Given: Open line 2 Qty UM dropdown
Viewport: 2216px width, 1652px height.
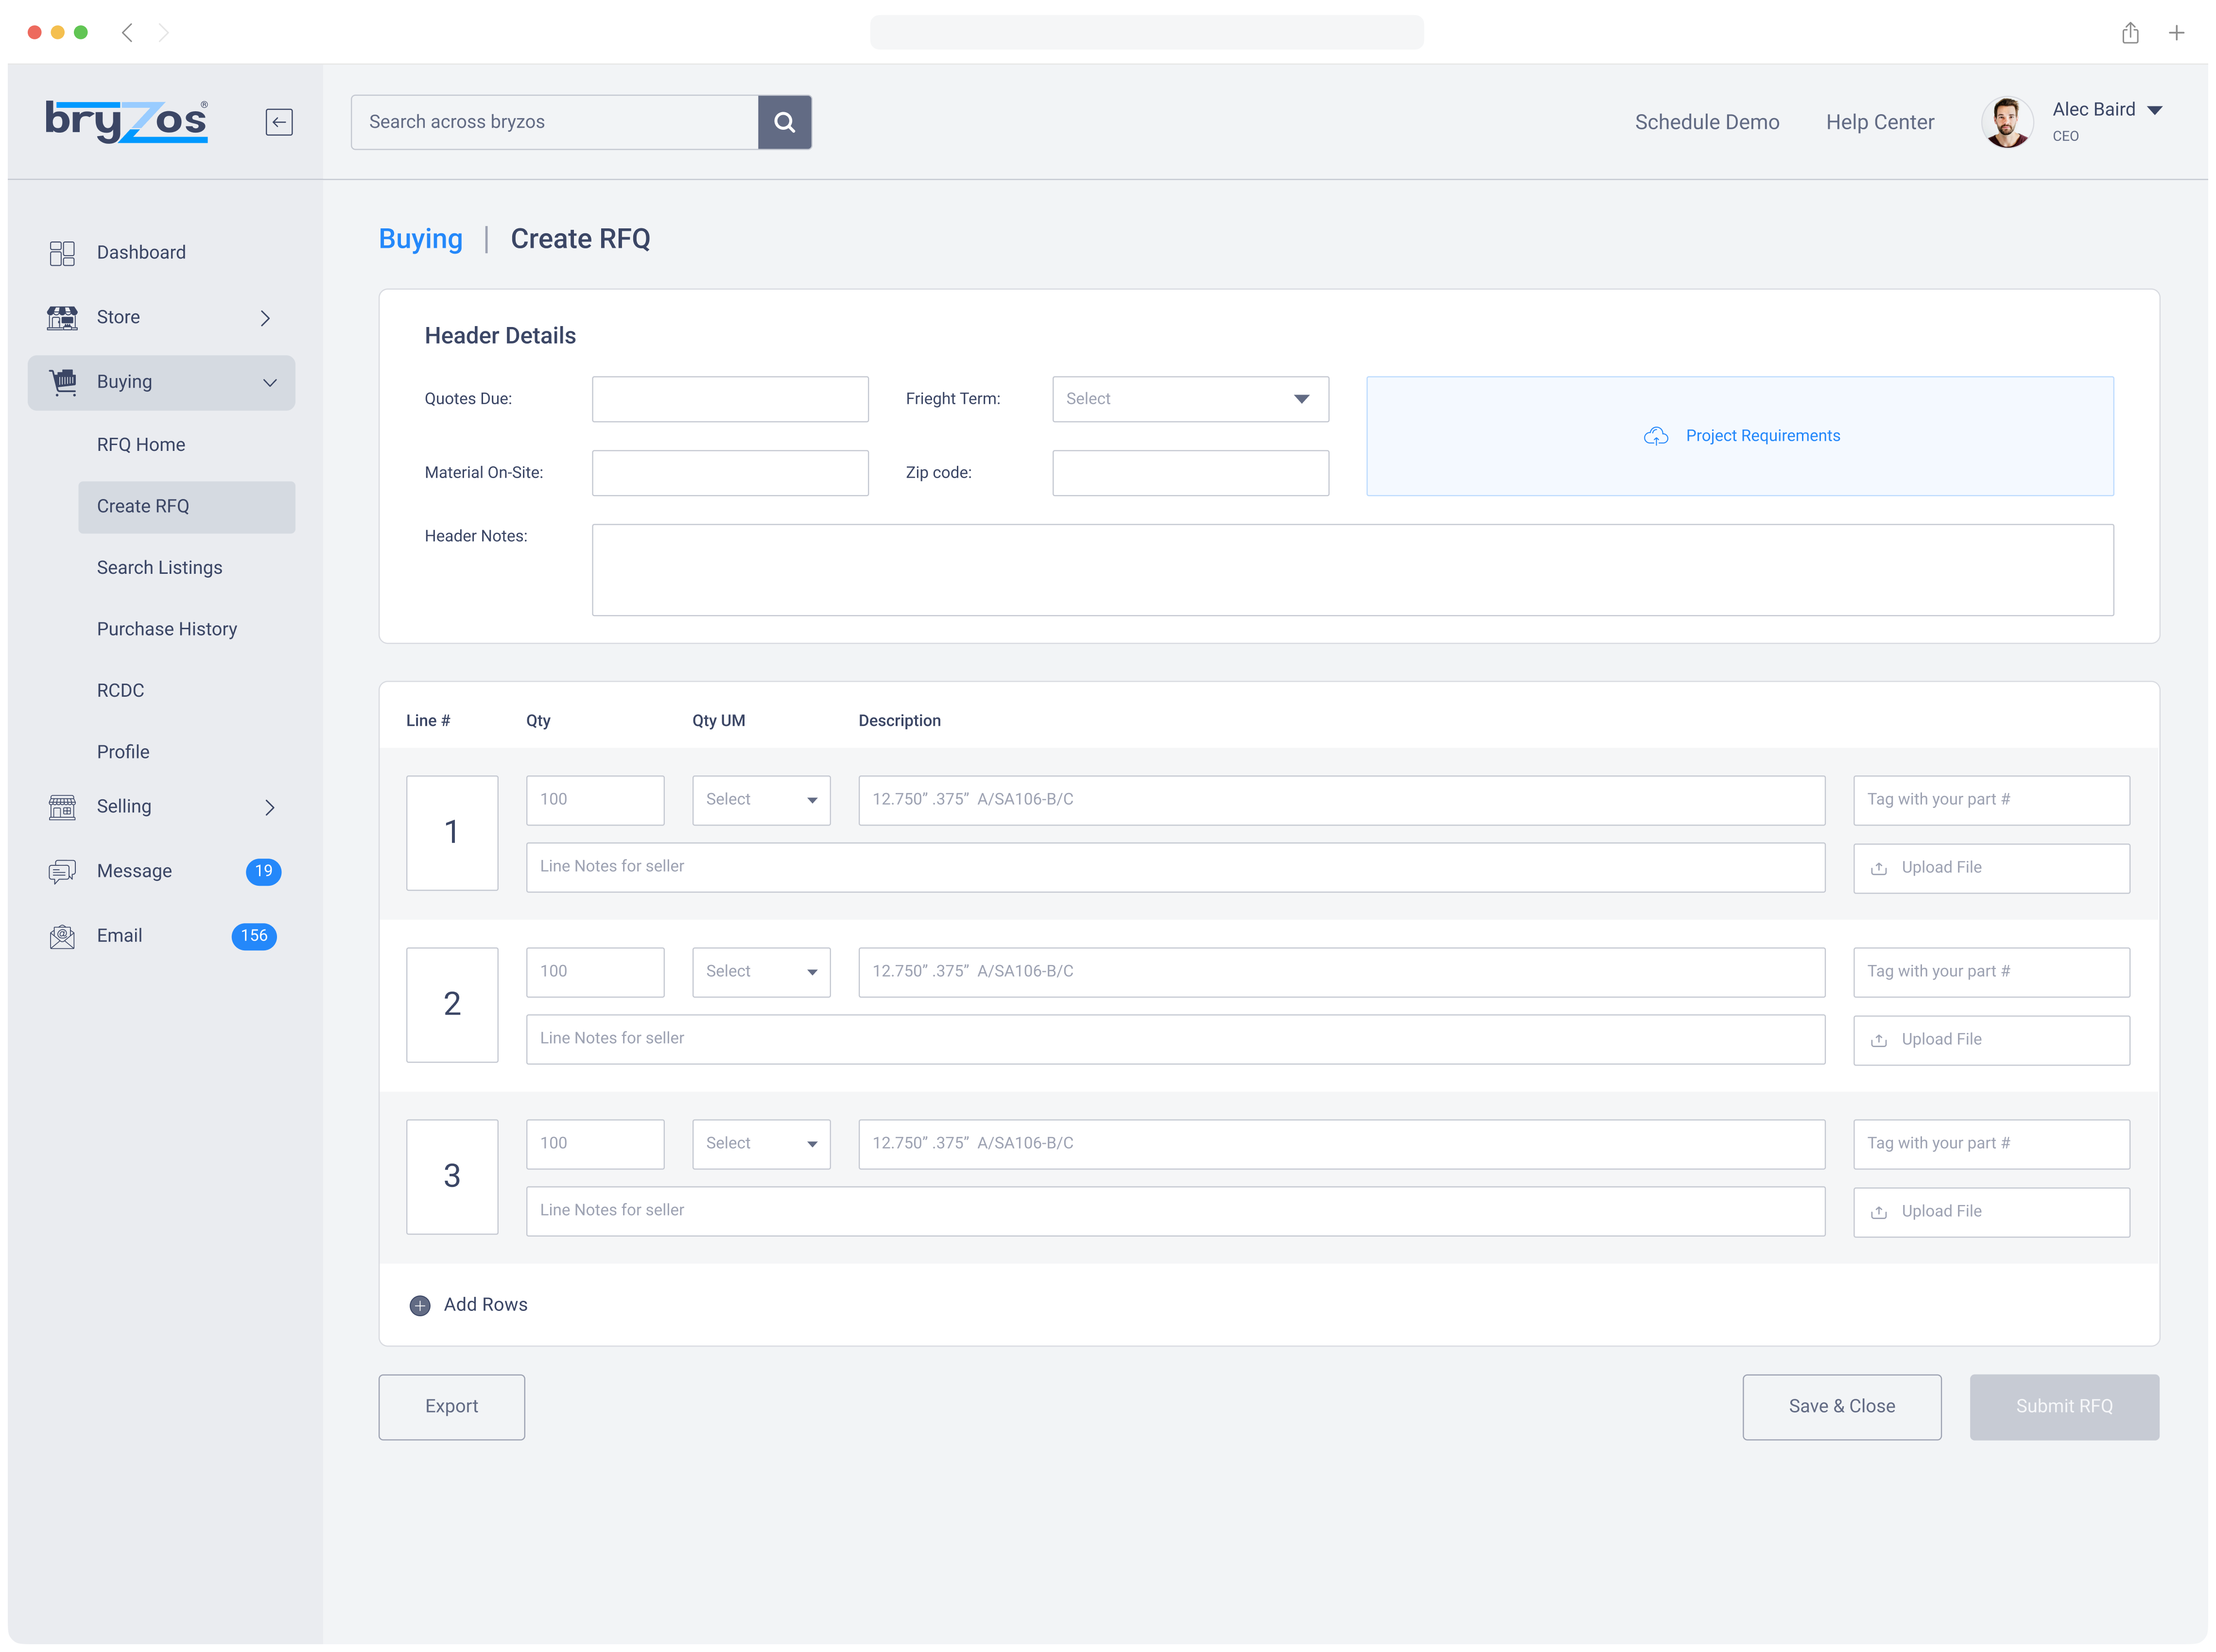Looking at the screenshot, I should [761, 972].
